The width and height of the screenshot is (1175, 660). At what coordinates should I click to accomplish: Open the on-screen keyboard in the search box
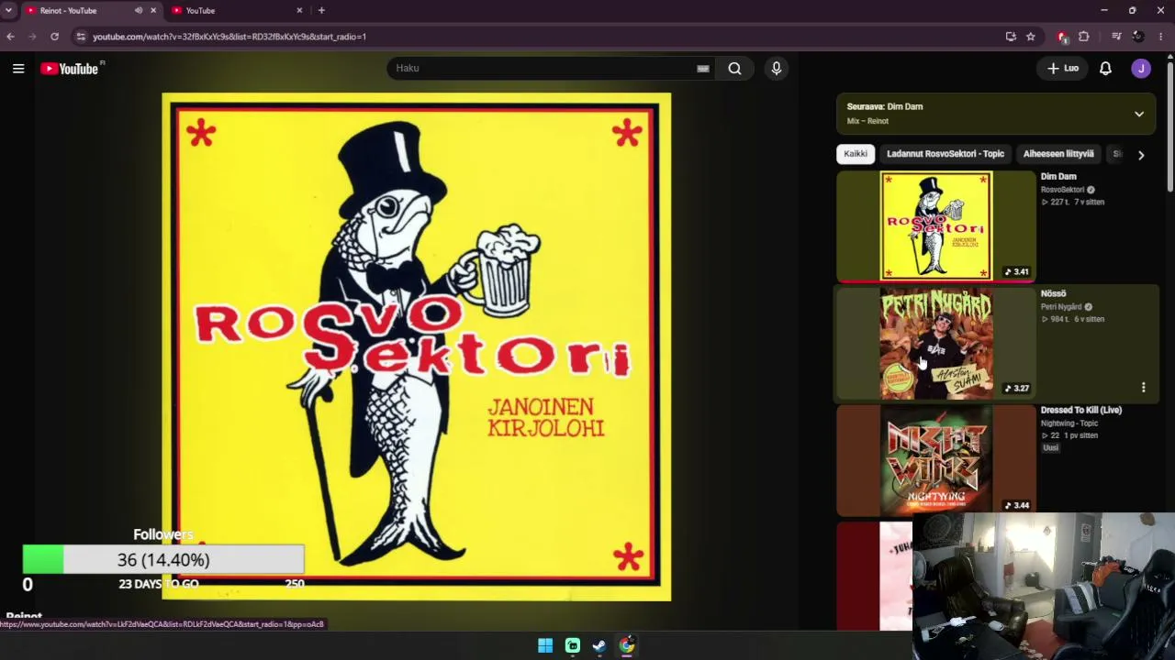pyautogui.click(x=703, y=68)
